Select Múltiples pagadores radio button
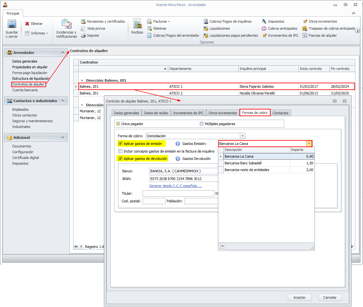The image size is (363, 307). point(201,124)
